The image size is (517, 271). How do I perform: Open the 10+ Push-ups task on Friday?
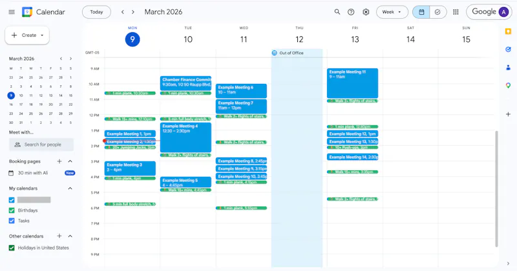tap(352, 148)
